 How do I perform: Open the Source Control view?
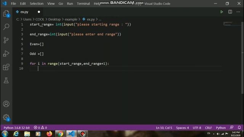pyautogui.click(x=6, y=40)
